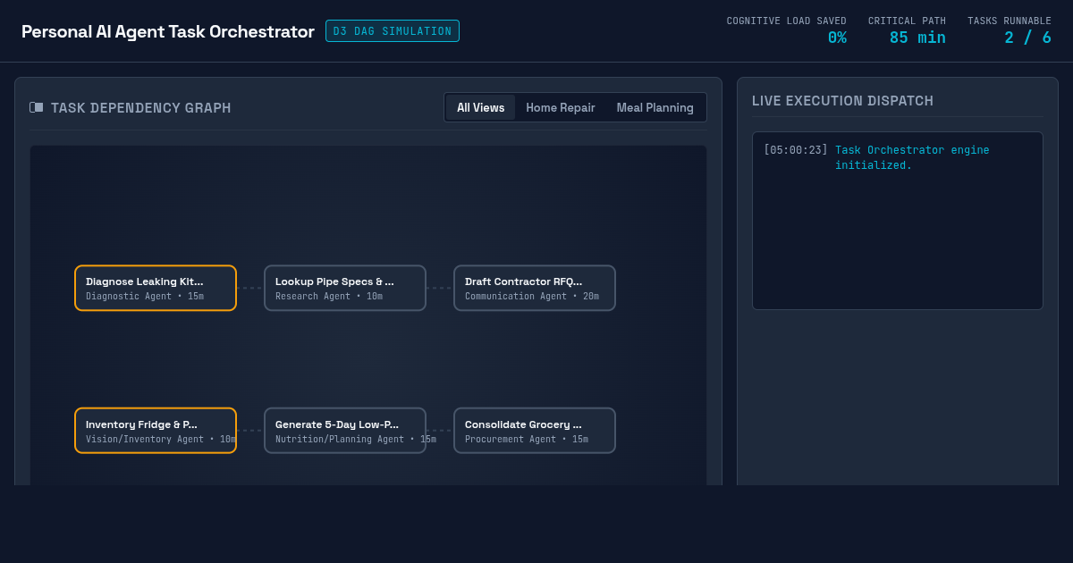The height and width of the screenshot is (563, 1073).
Task: Click the 'Nutrition/Planning Agent • 15m' label
Action: [x=356, y=439]
